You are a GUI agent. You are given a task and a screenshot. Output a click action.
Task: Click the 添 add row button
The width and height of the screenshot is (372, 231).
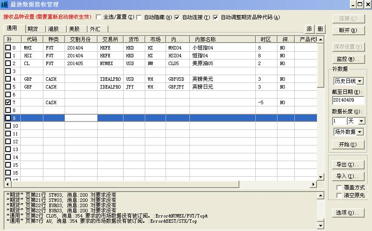coord(309,29)
